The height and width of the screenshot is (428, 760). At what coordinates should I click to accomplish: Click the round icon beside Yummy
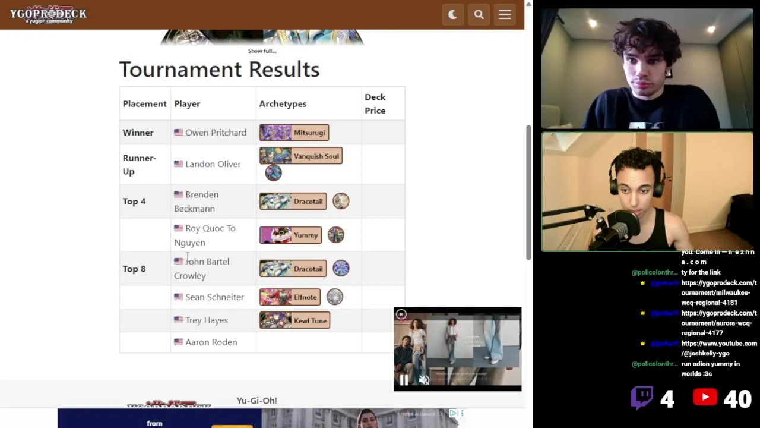(x=335, y=235)
